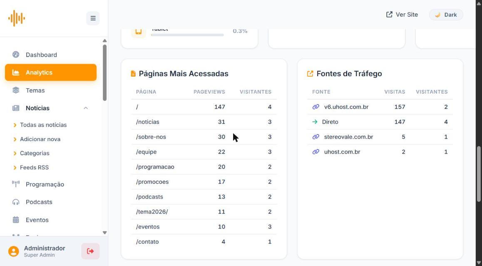Collapse the Notícias submenu chevron
This screenshot has width=482, height=266.
click(86, 108)
